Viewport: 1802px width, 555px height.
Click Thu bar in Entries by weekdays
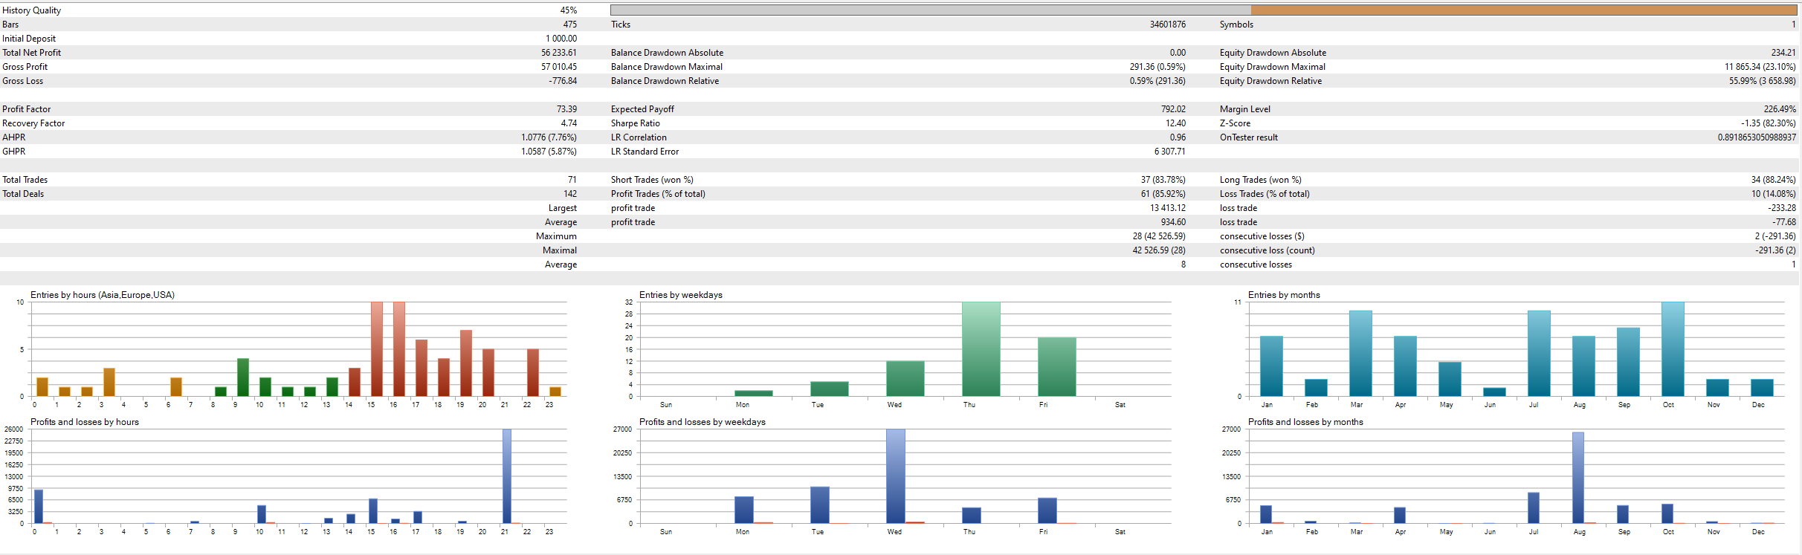pyautogui.click(x=981, y=349)
